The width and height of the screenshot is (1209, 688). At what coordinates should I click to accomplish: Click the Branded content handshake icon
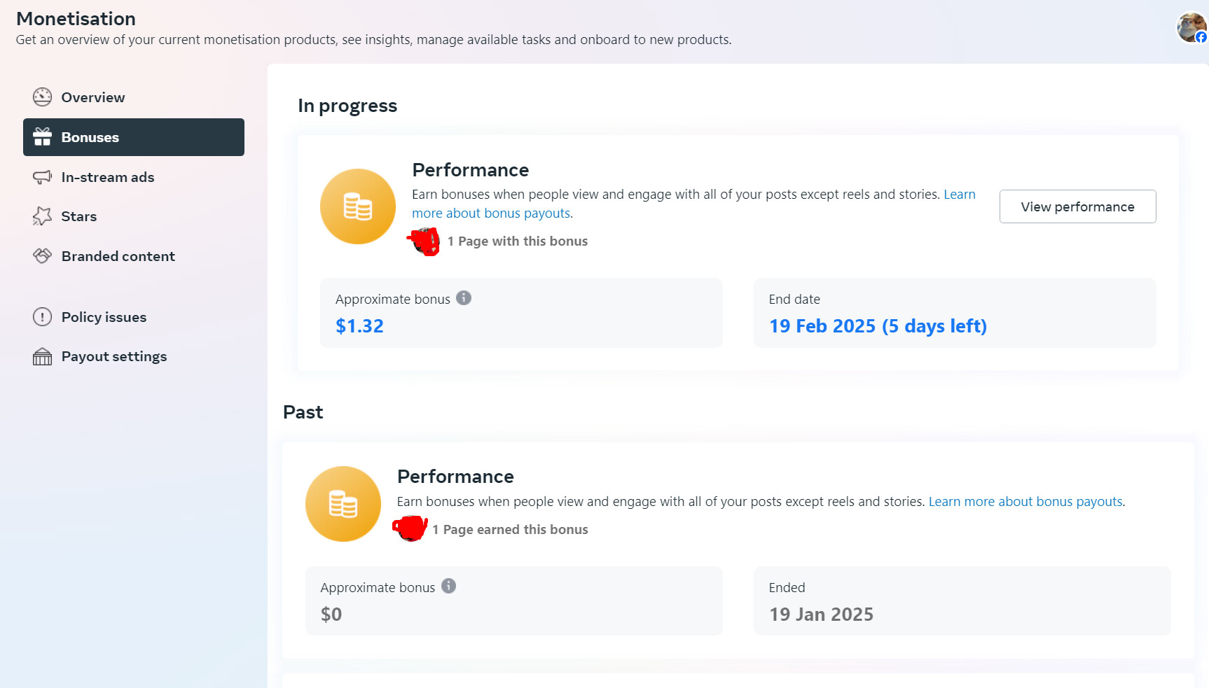(42, 256)
